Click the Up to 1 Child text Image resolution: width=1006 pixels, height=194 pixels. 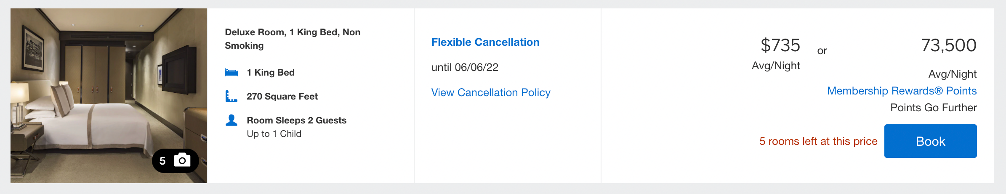(x=274, y=134)
